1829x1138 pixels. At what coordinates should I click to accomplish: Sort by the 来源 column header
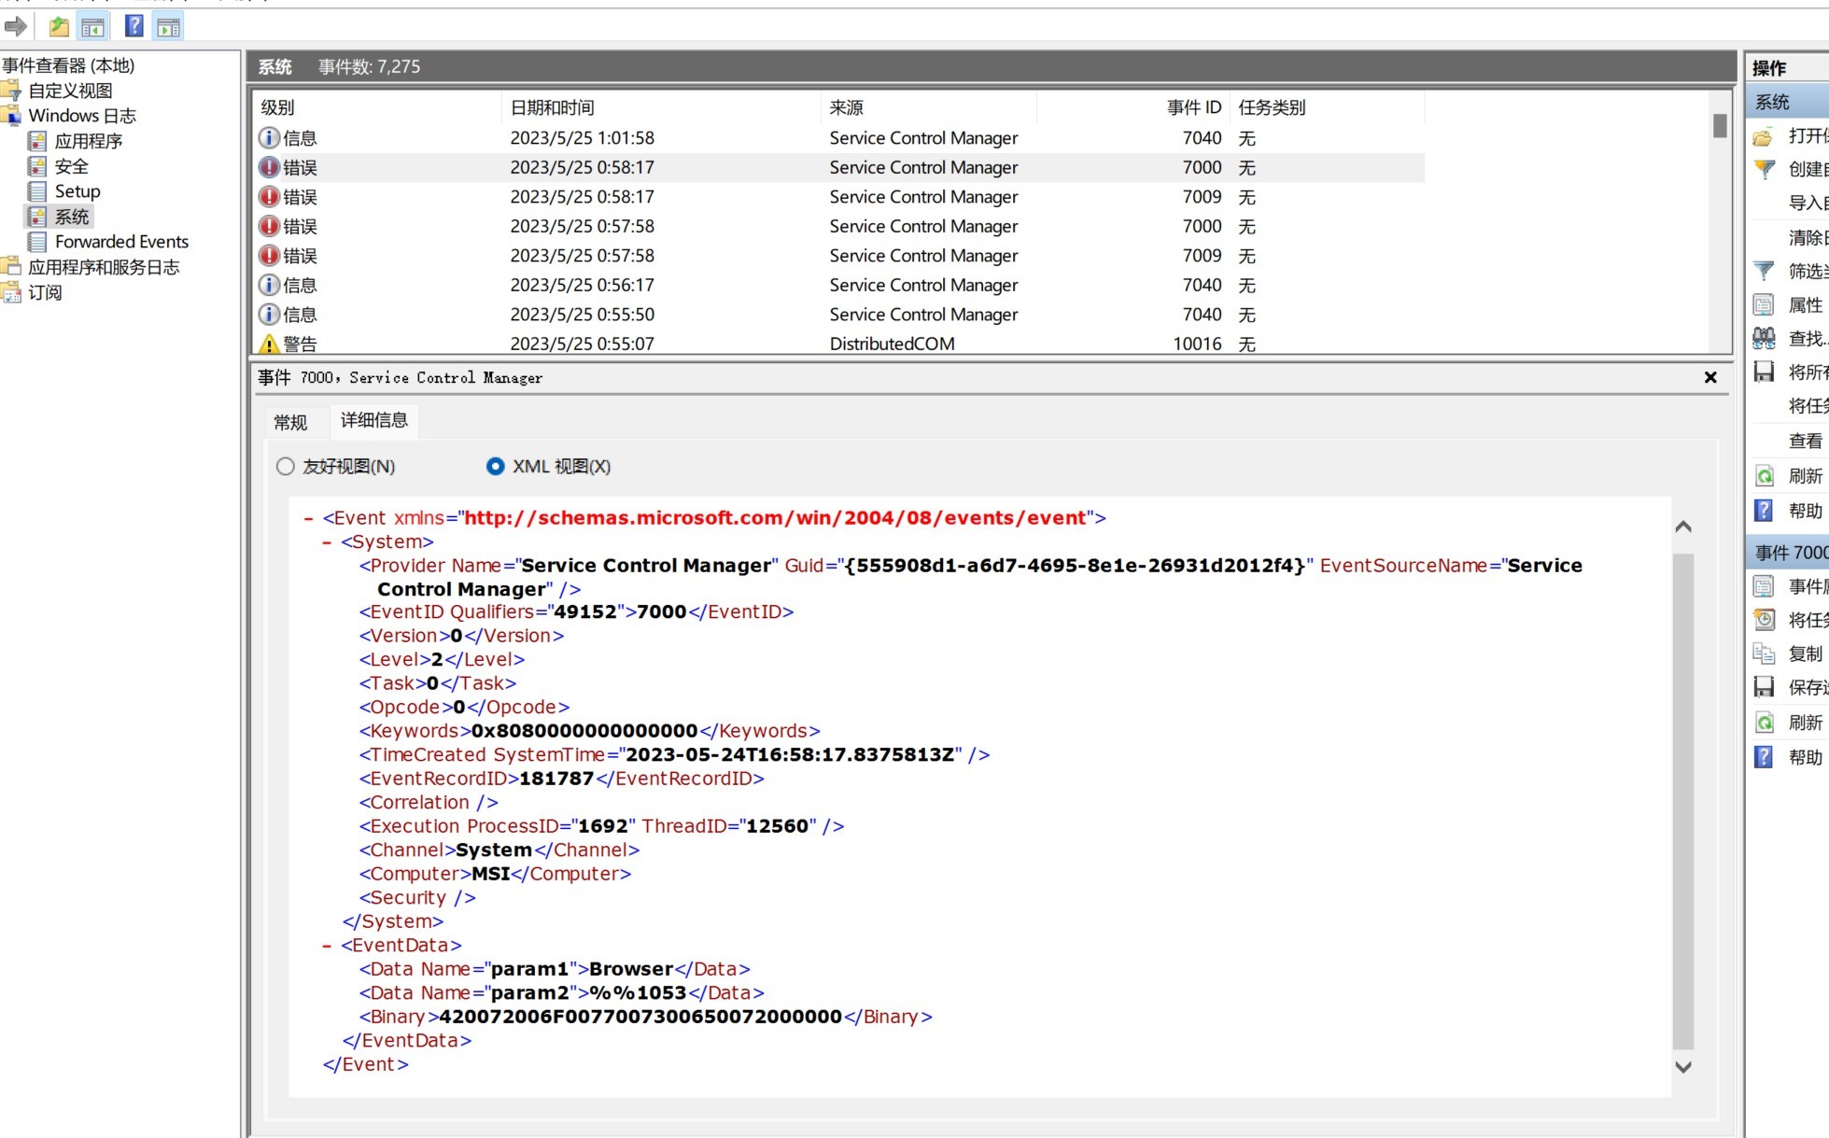929,107
